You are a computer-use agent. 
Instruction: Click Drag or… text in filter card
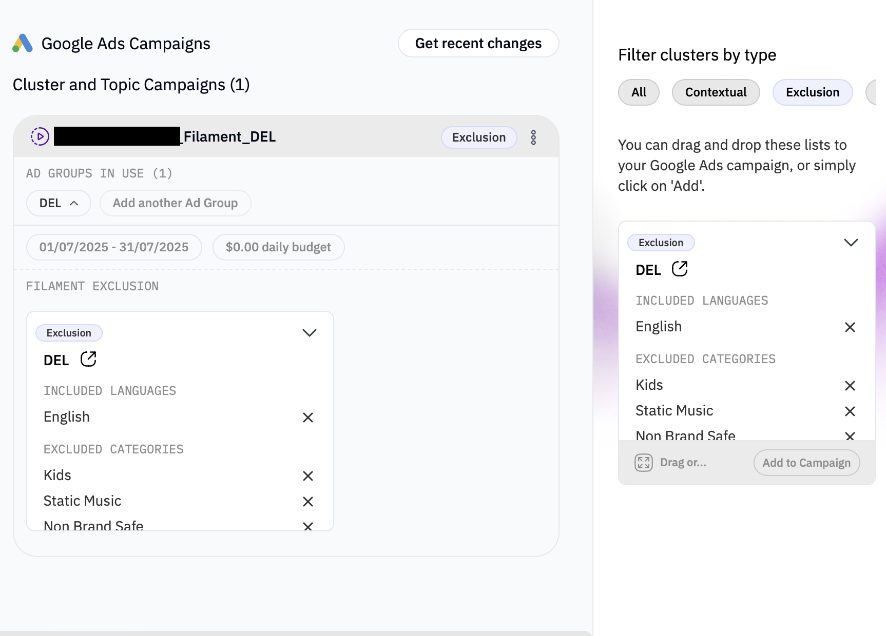683,463
